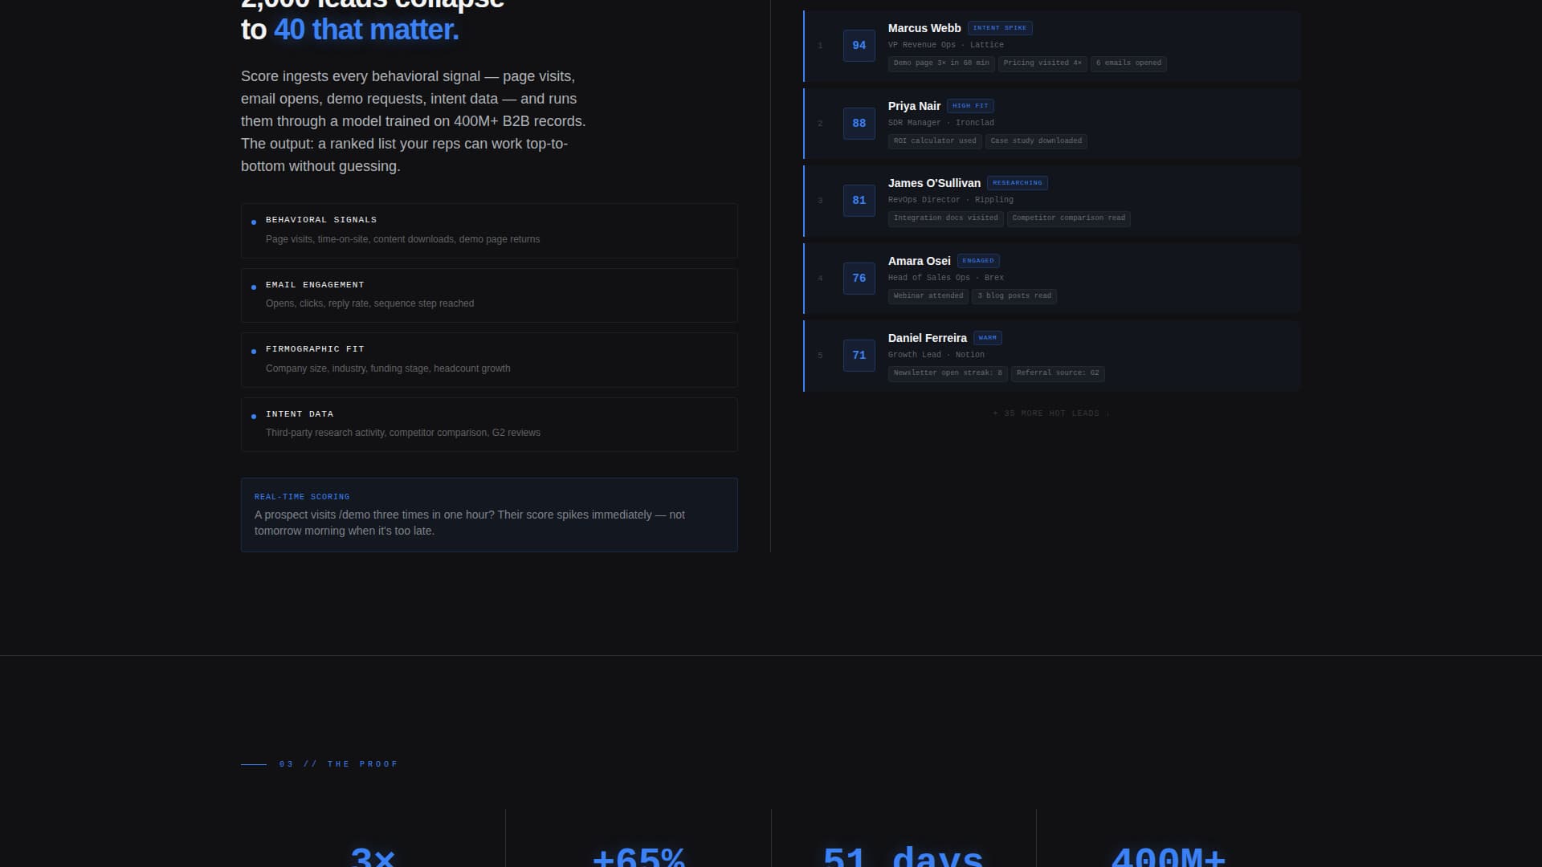Click the FIRMOGRAPHIC FIT card heading

pyautogui.click(x=315, y=349)
